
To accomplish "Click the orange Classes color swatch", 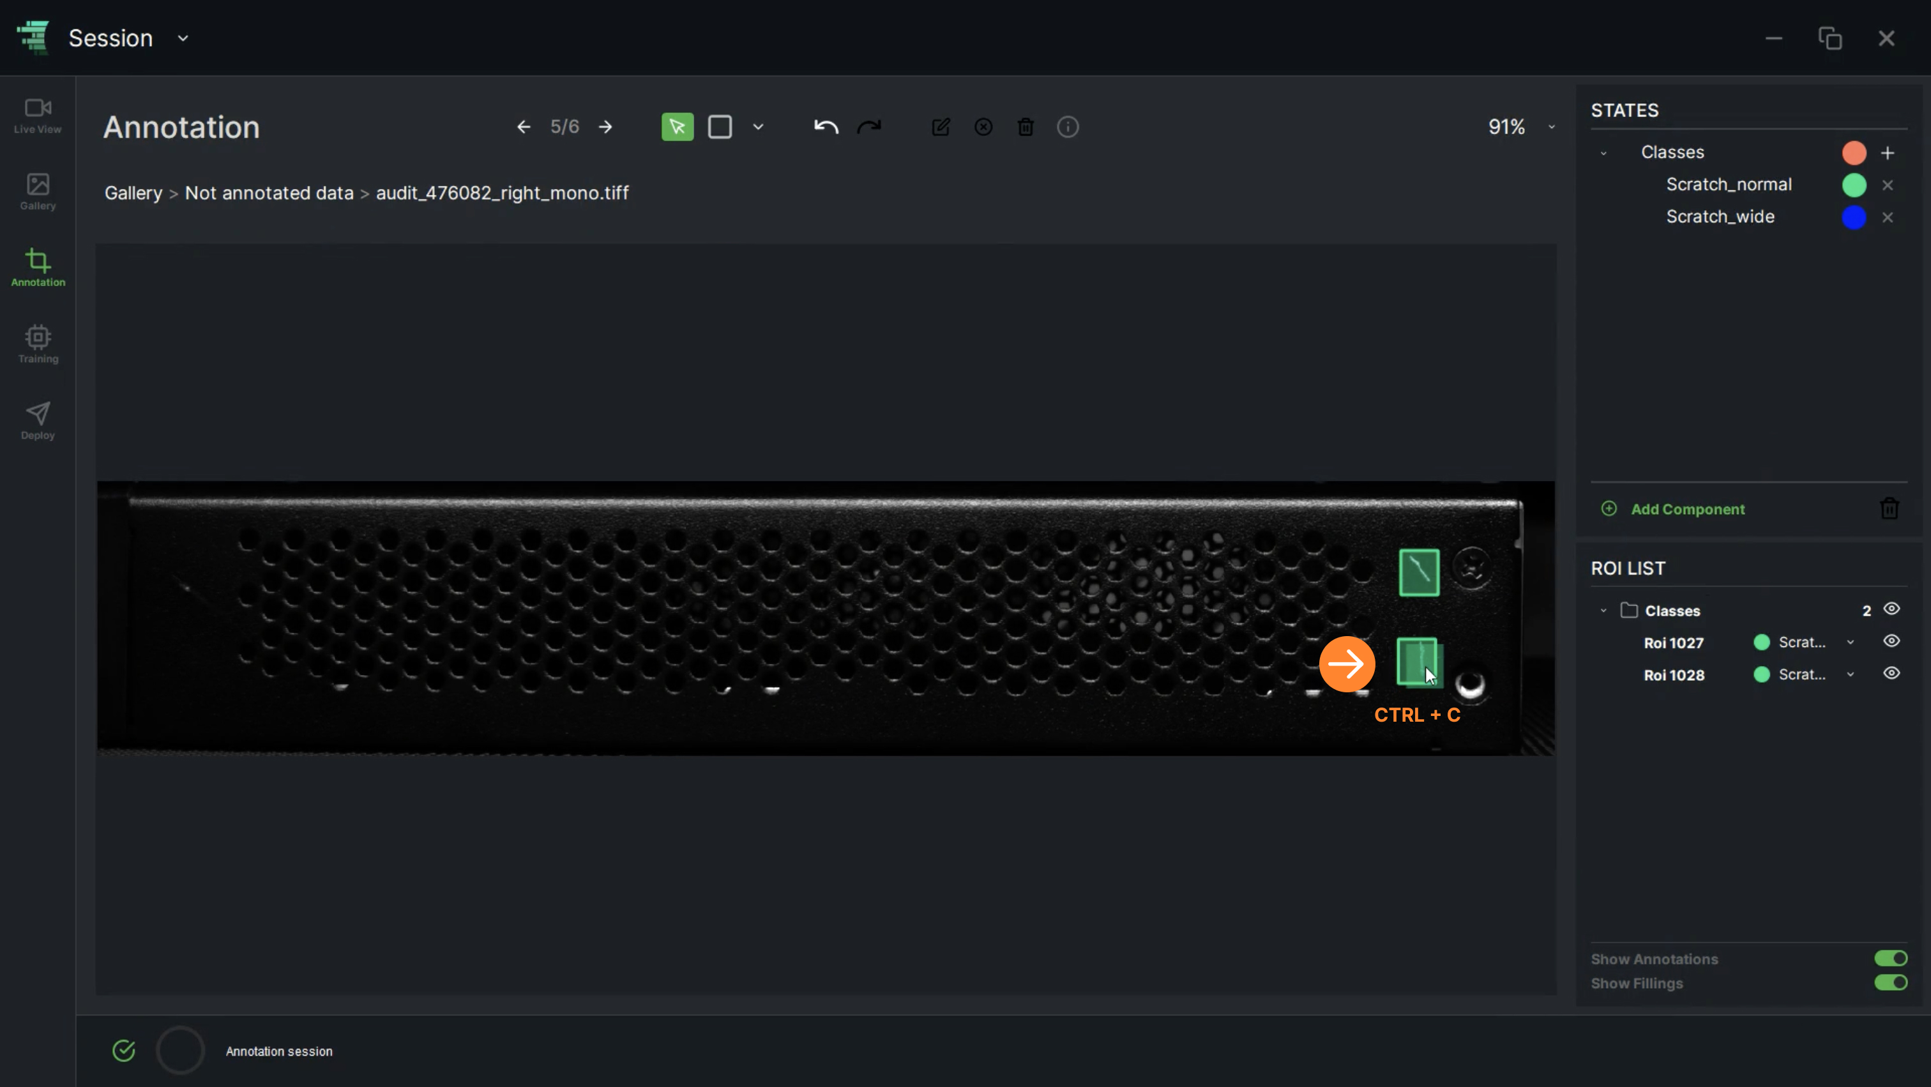I will [x=1854, y=153].
